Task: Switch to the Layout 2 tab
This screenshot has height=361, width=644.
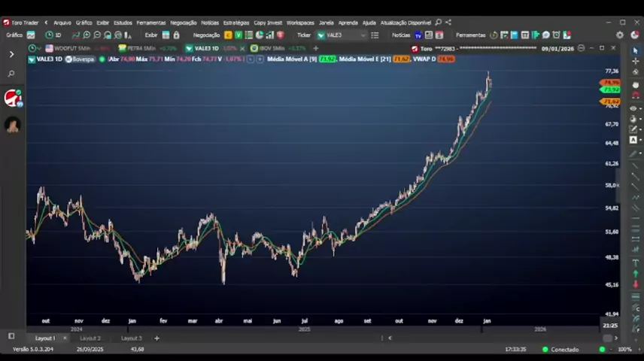Action: pos(90,338)
